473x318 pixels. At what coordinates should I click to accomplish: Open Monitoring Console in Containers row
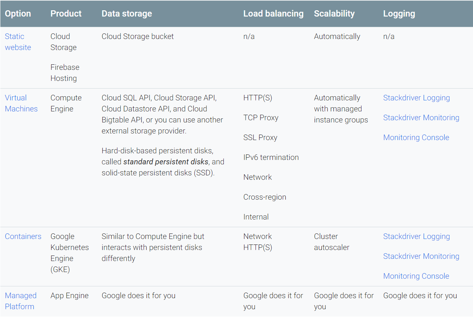coord(416,276)
